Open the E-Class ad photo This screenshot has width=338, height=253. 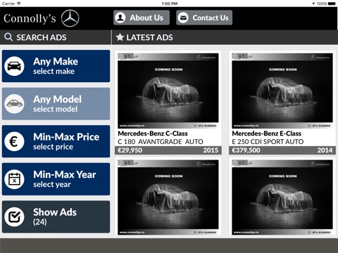282,91
